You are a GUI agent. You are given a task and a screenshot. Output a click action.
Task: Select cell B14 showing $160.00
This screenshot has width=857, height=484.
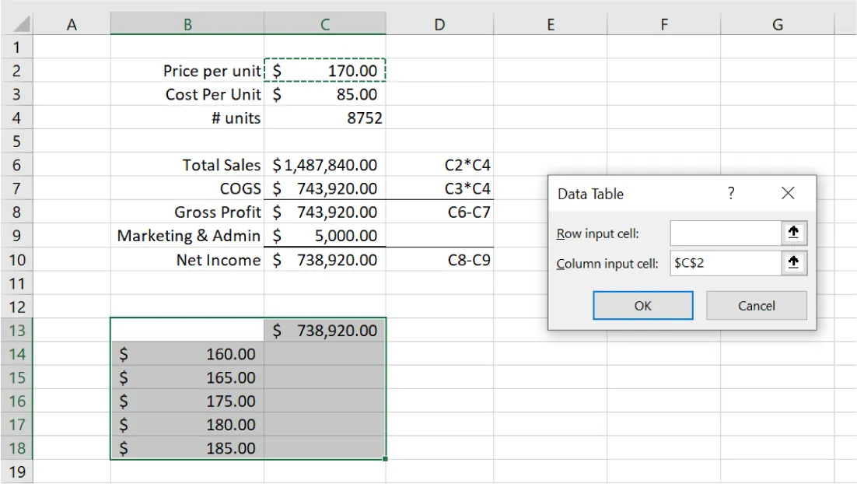187,353
